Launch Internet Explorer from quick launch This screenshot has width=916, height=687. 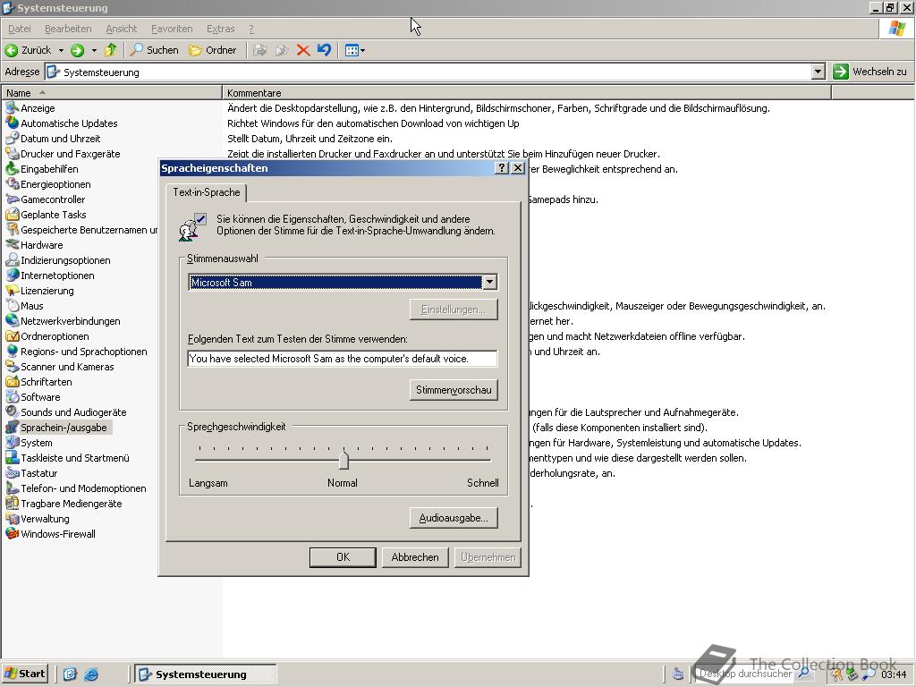coord(91,674)
